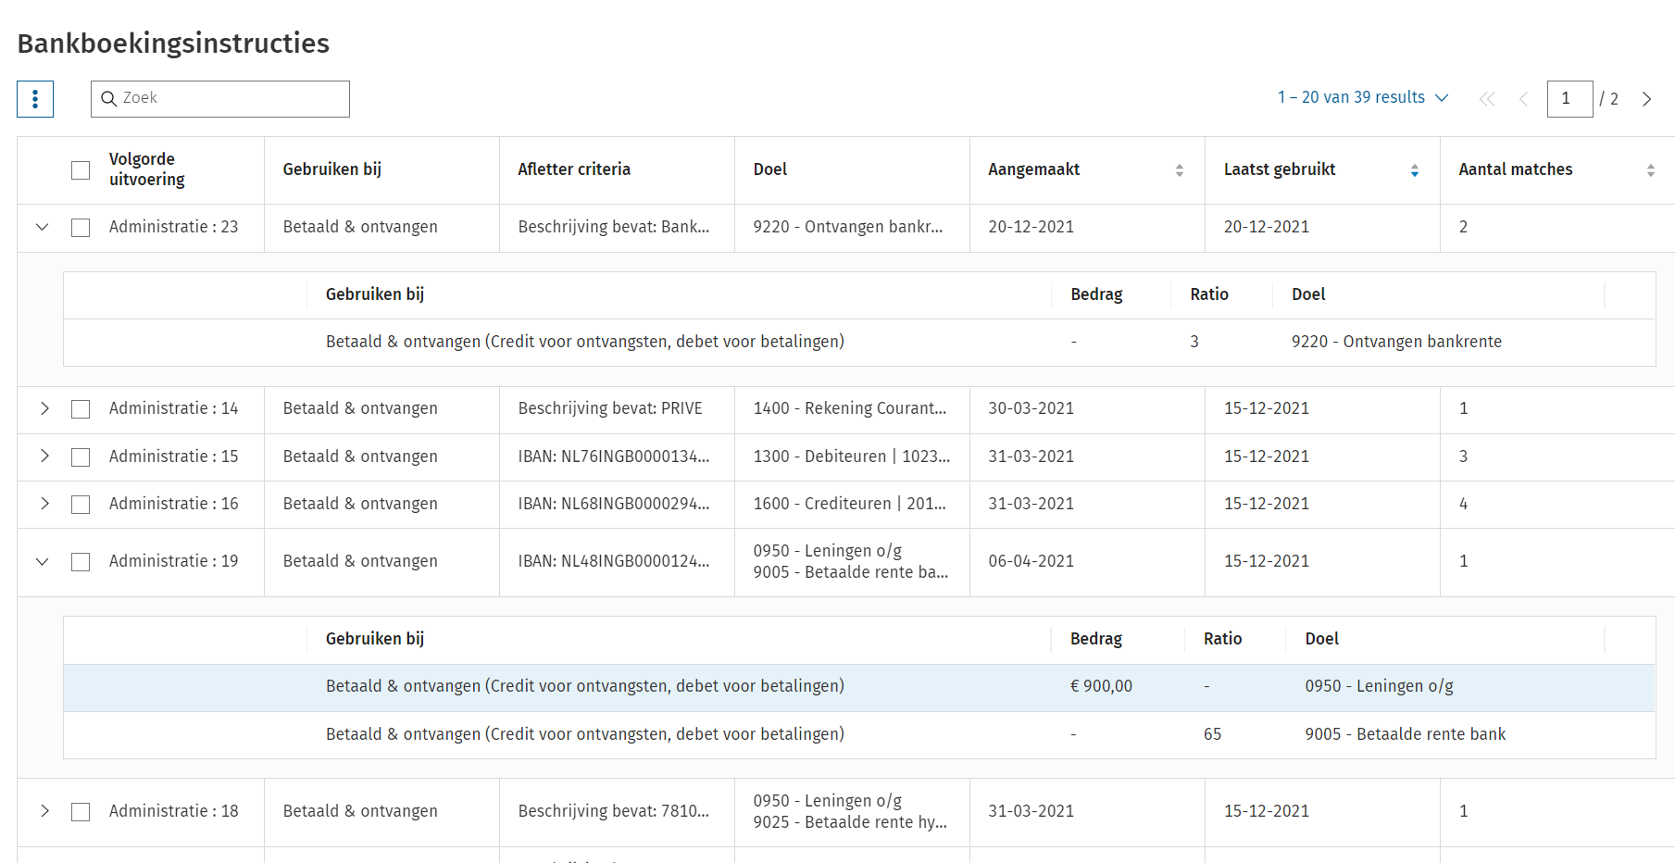Click the Afletter criteria column header

[573, 169]
